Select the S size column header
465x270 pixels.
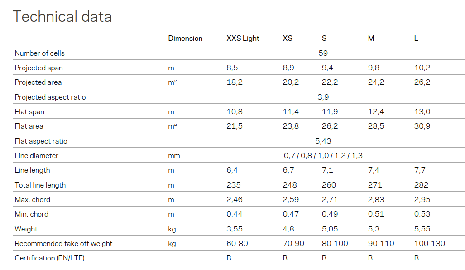point(324,39)
